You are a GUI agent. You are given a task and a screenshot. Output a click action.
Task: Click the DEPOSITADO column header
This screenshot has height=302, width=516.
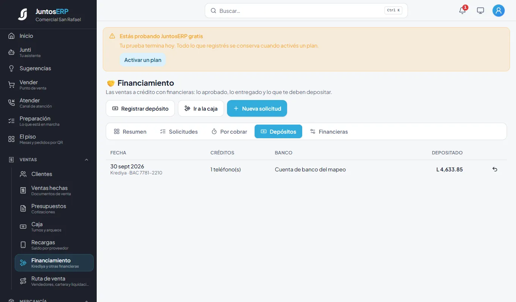pos(447,153)
